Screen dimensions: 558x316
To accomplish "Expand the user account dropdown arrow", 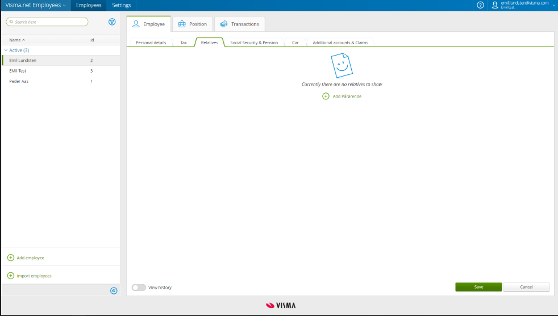I will tap(554, 5).
